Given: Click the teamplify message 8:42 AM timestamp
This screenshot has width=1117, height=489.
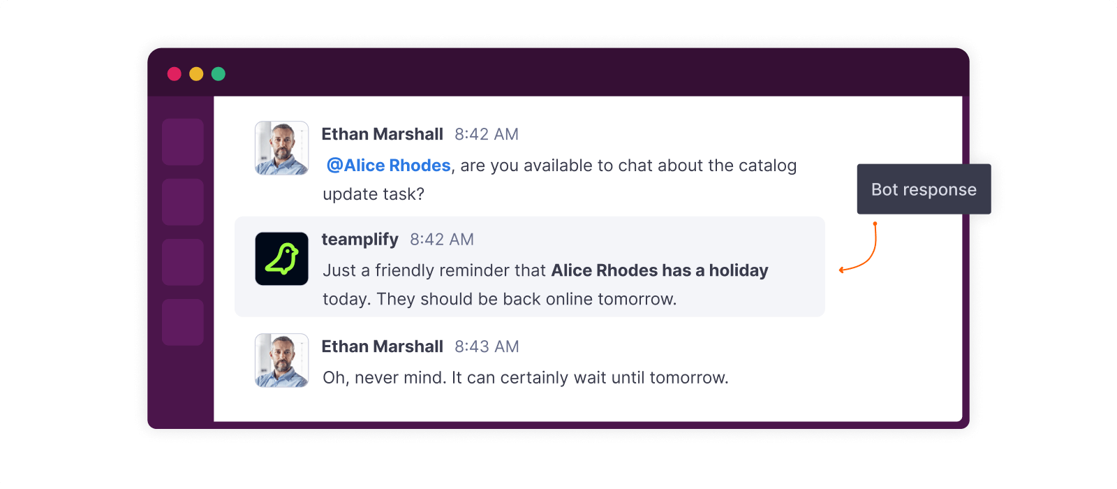Looking at the screenshot, I should click(442, 240).
